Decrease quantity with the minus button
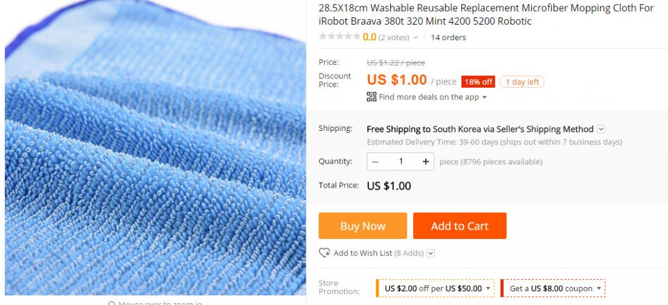The width and height of the screenshot is (668, 305). click(375, 162)
